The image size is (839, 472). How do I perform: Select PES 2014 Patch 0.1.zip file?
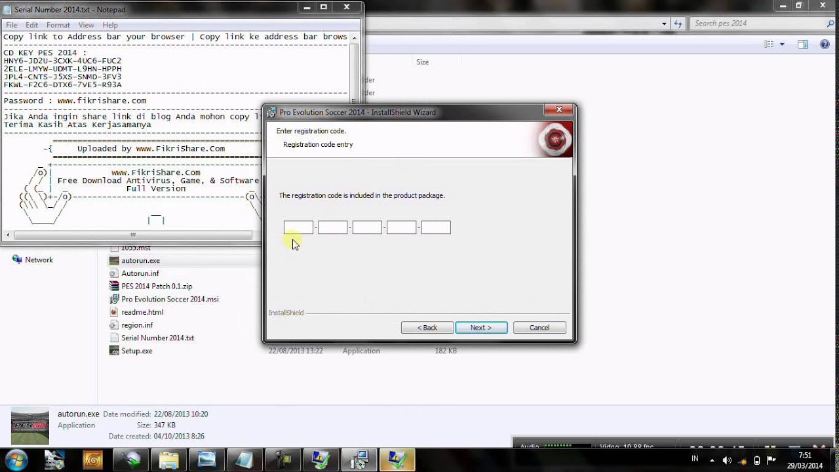pyautogui.click(x=157, y=286)
